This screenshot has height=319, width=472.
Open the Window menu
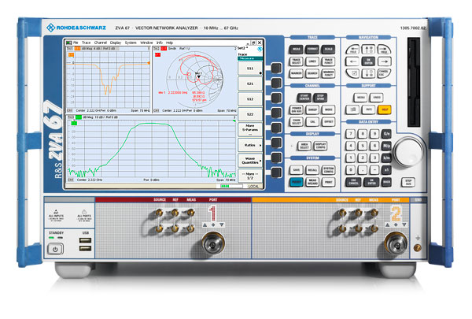point(146,43)
